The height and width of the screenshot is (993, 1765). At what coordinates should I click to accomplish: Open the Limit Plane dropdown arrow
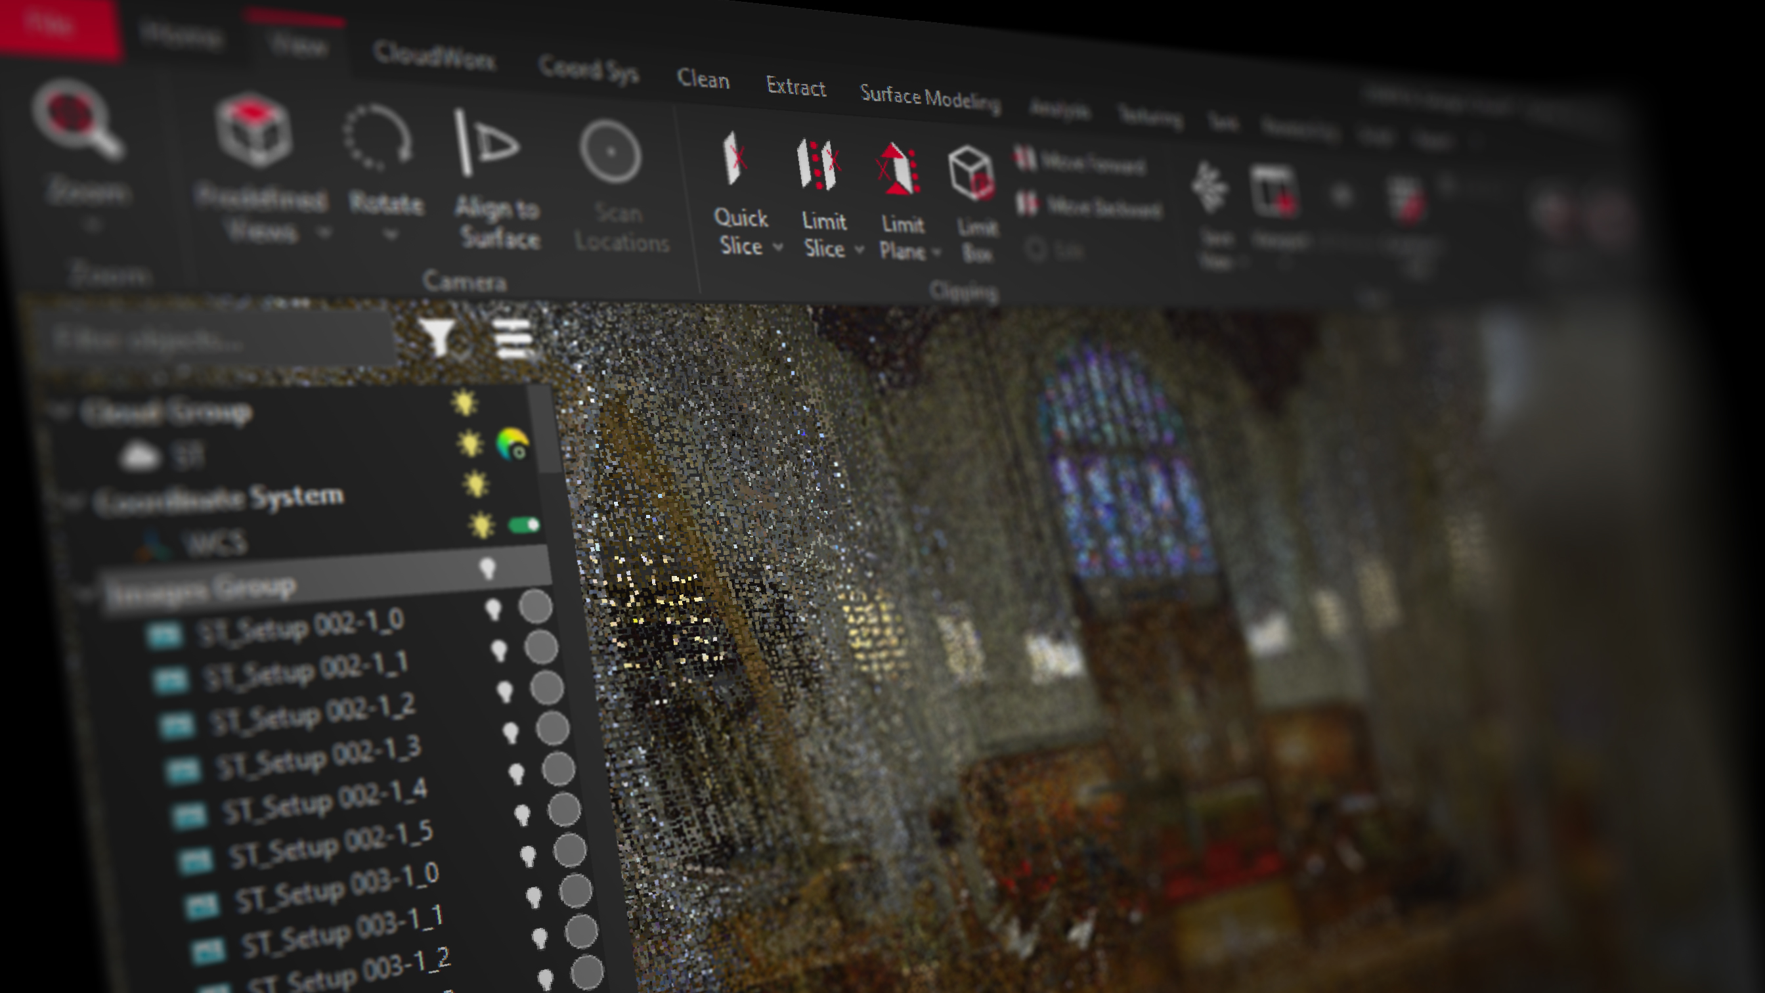point(936,253)
